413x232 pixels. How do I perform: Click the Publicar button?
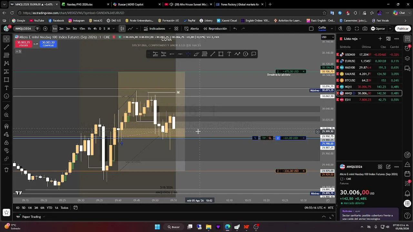pos(403,29)
